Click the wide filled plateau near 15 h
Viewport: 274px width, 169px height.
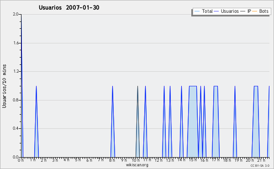point(193,121)
